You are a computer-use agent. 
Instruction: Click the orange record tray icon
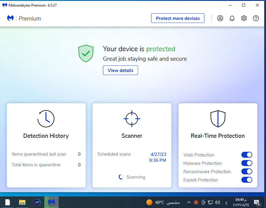[x=196, y=202]
